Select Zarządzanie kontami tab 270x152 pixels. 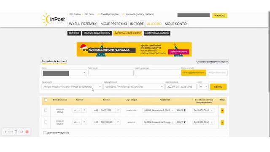point(54,61)
